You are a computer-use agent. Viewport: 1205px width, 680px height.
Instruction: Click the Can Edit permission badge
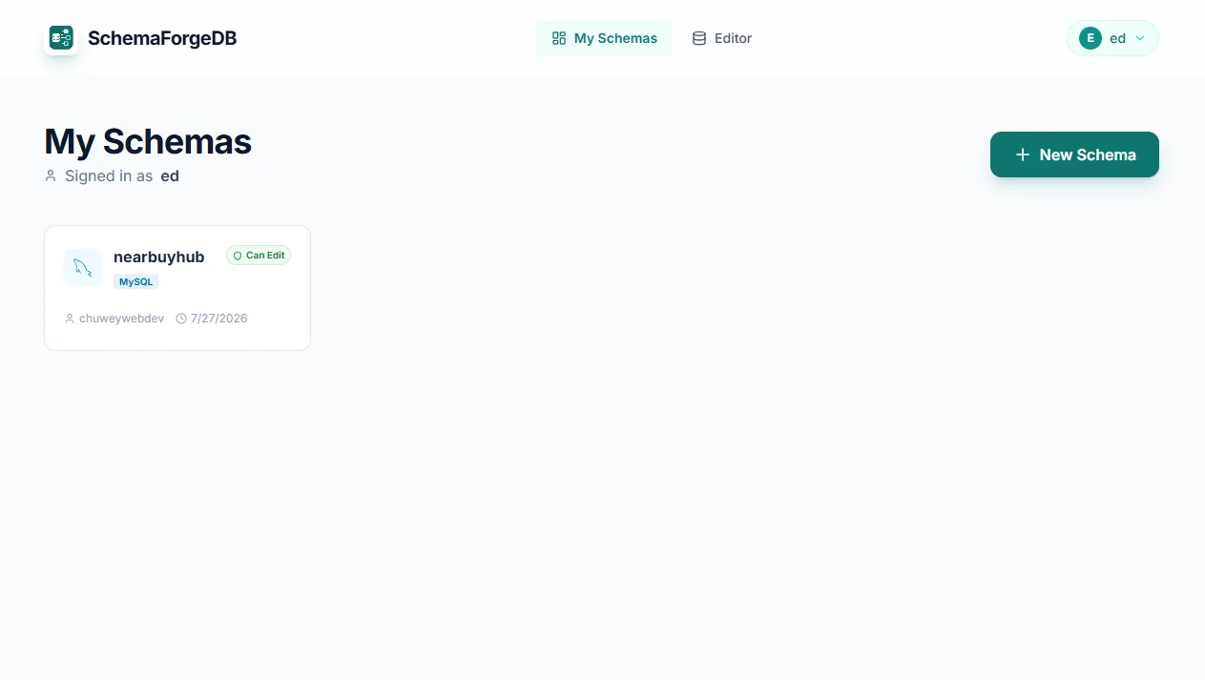(x=259, y=256)
